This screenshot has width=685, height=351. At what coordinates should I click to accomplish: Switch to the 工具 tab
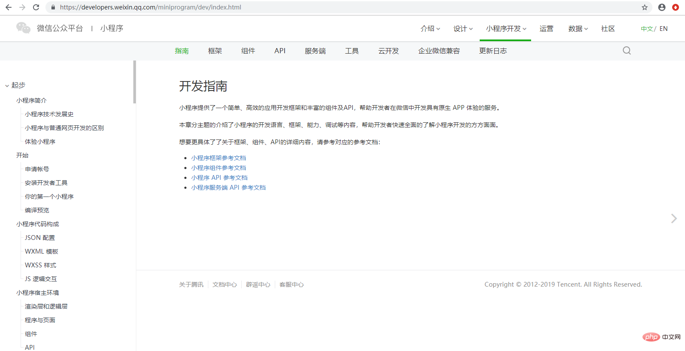[352, 51]
